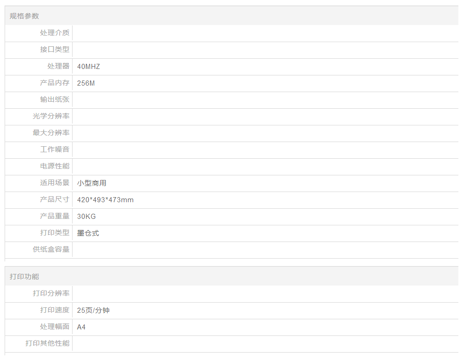This screenshot has width=463, height=360.
Task: Click the 256M memory value
Action: 86,83
